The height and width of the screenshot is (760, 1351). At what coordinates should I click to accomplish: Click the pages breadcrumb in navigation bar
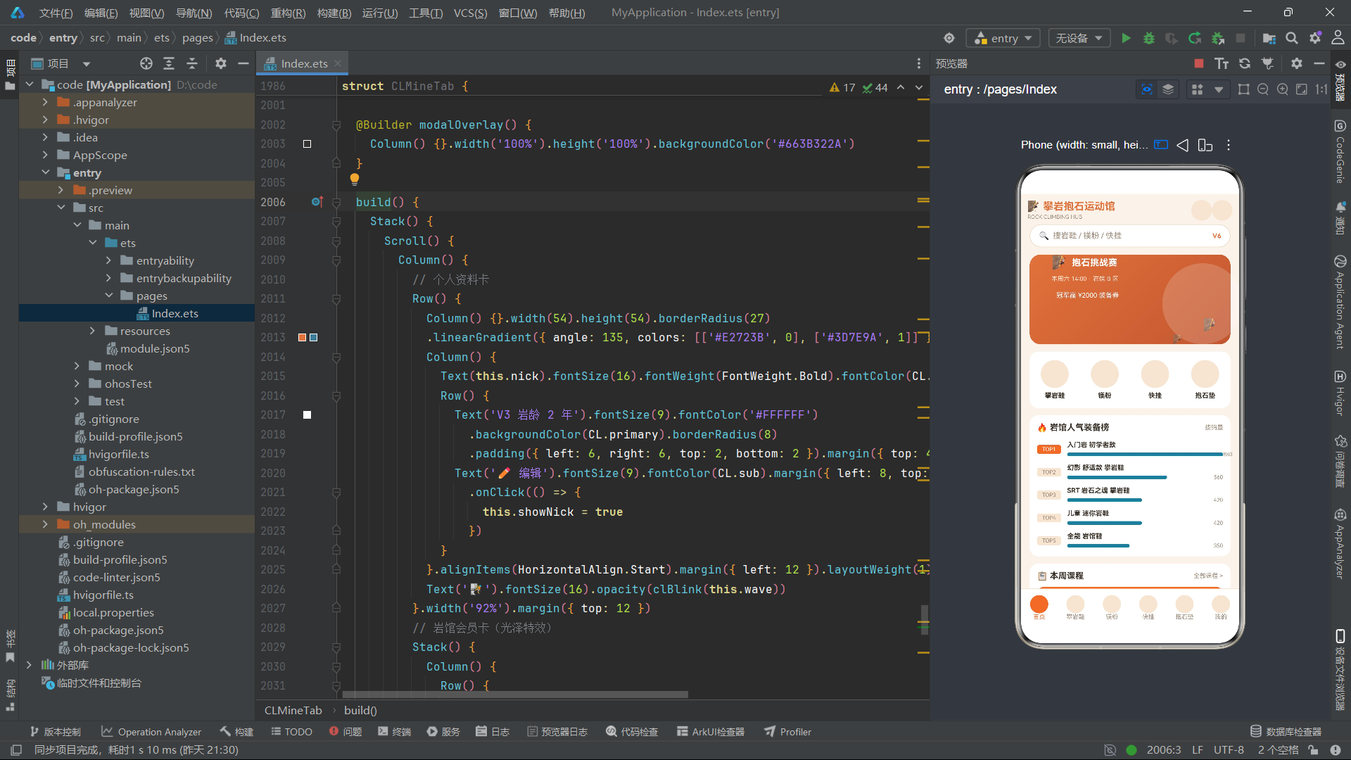[x=197, y=38]
